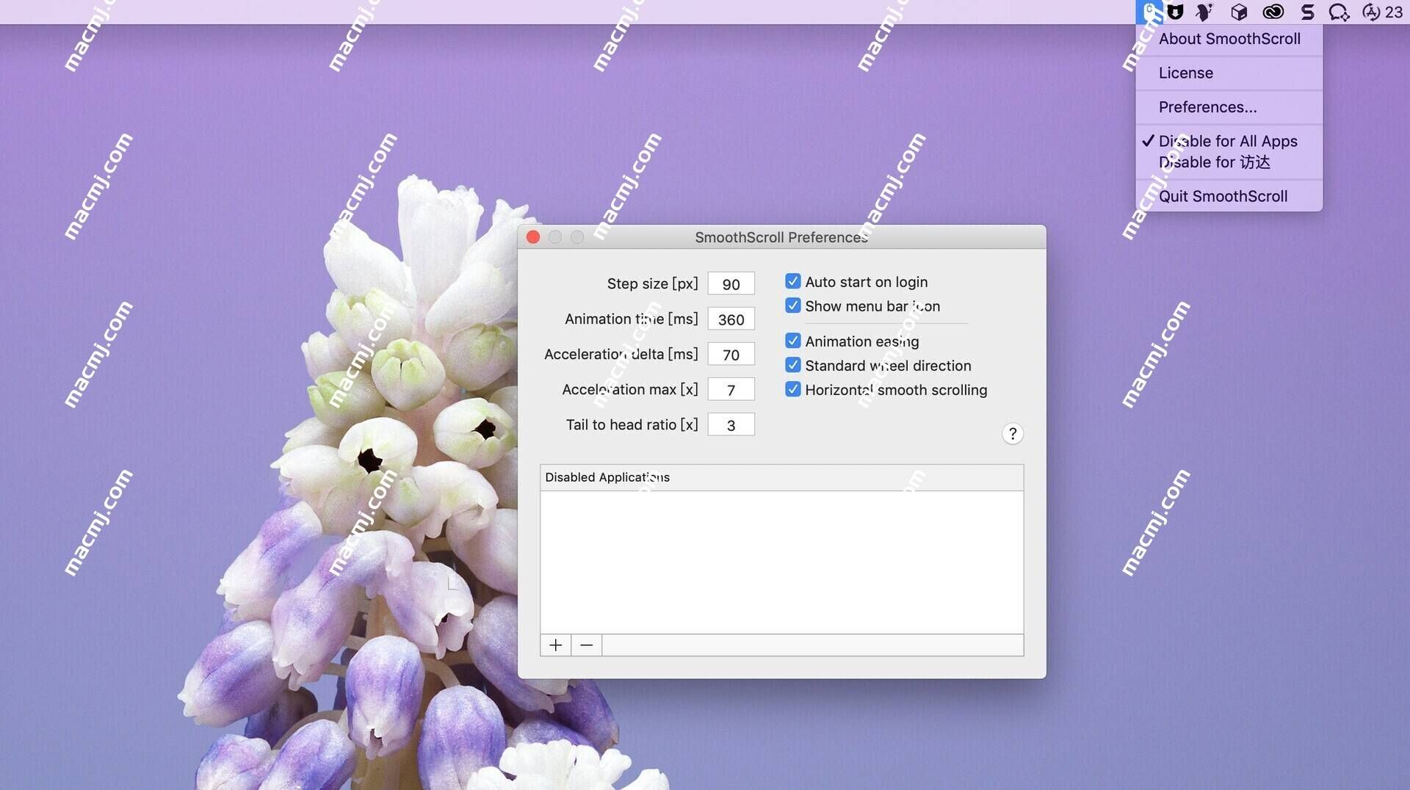
Task: Click the Animation time field showing 360
Action: [x=731, y=319]
